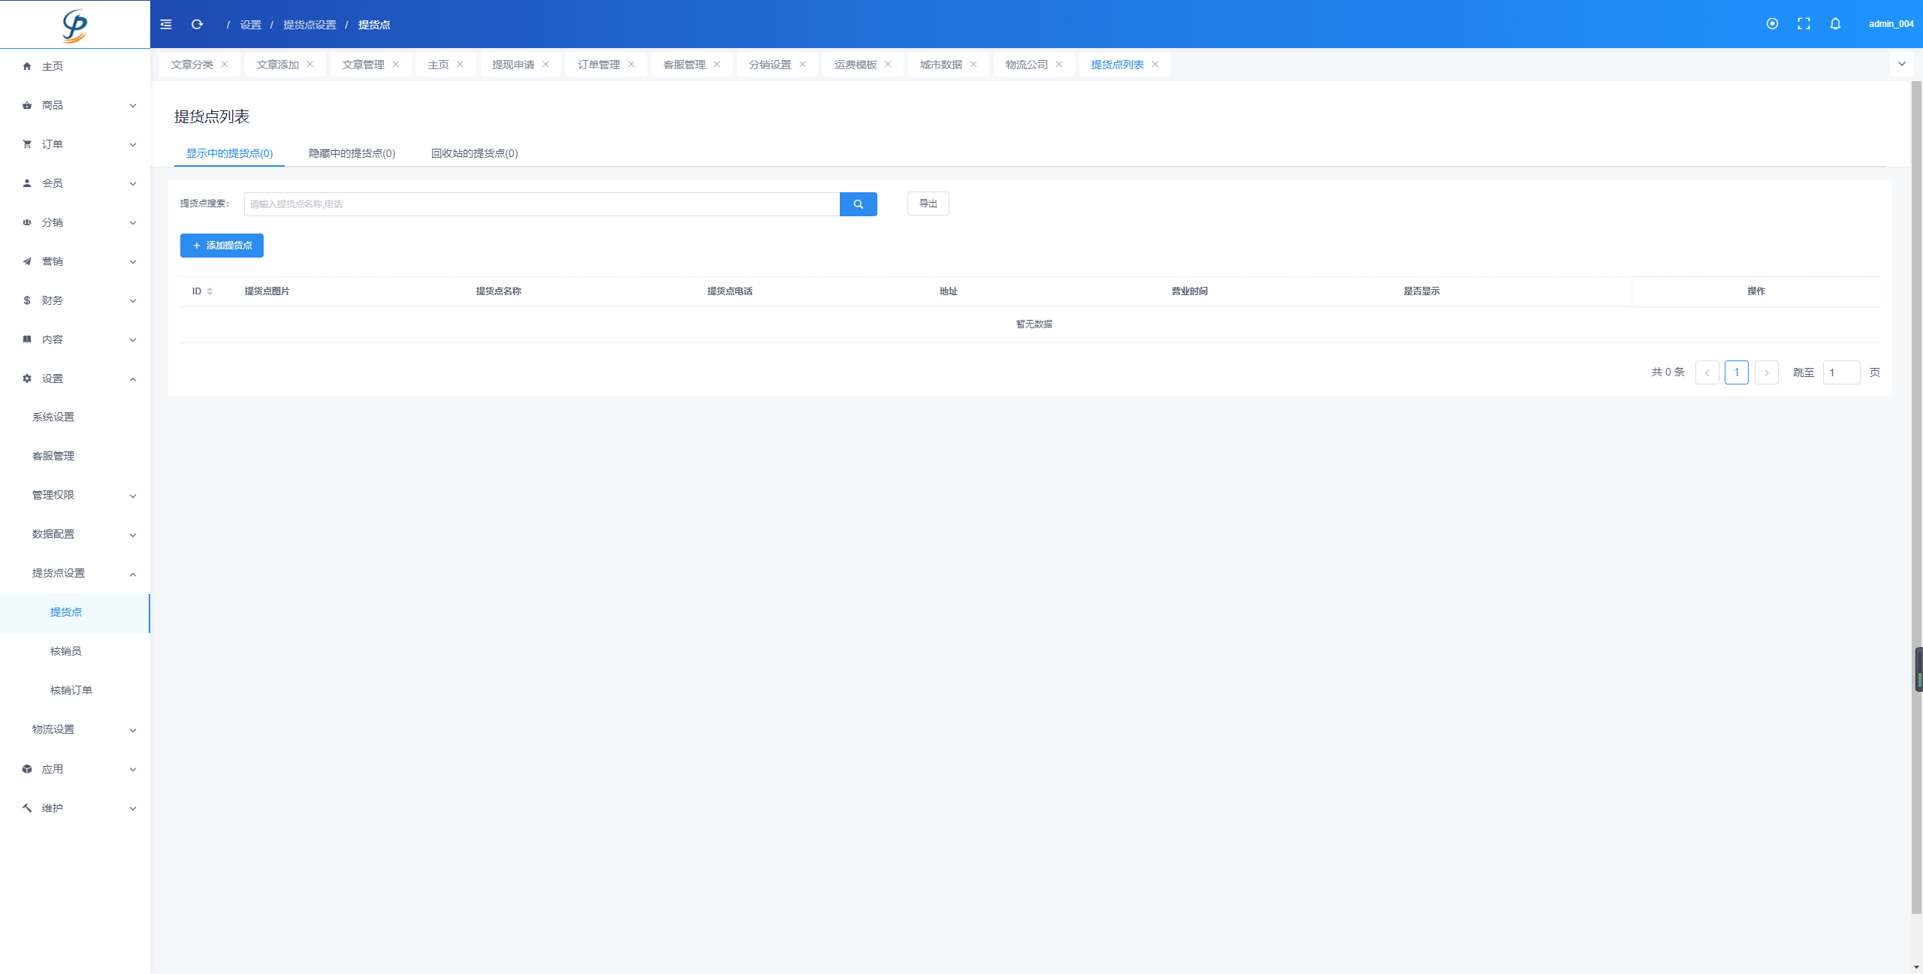Expand the 财务 sidebar menu
The height and width of the screenshot is (974, 1923).
75,300
